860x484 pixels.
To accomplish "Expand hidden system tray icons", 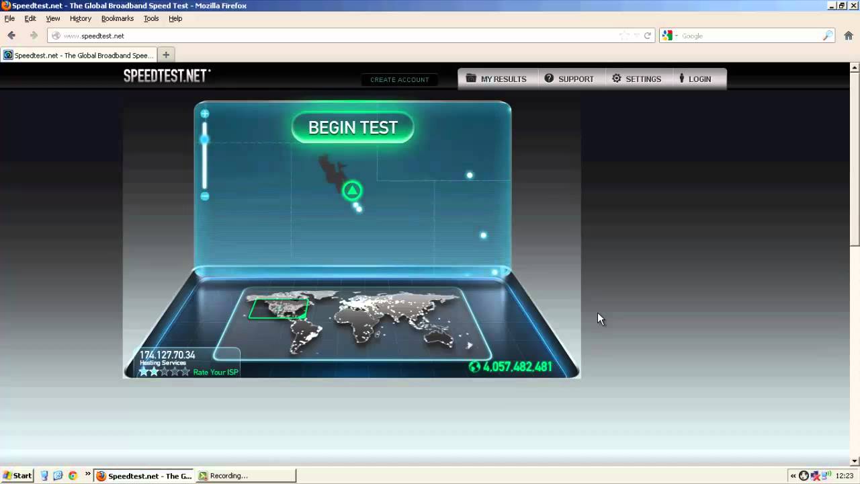I will click(793, 476).
